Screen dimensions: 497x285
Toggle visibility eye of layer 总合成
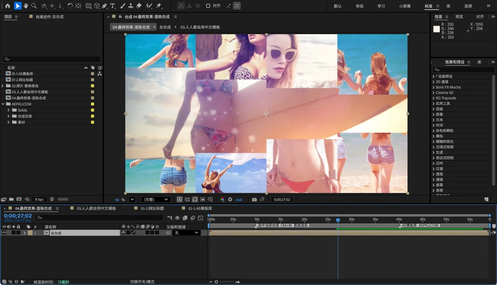tap(4, 233)
